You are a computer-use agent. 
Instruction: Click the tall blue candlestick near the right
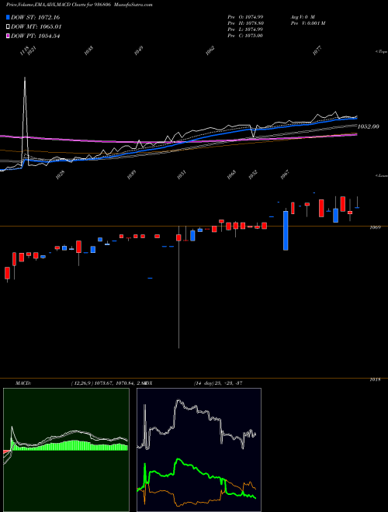point(286,230)
